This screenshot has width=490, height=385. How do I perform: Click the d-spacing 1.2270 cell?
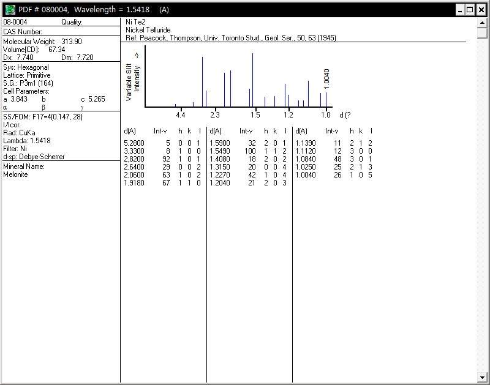[x=220, y=175]
